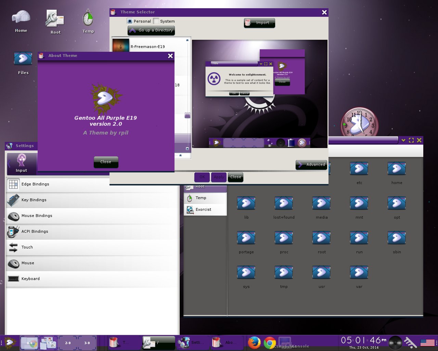Open the home folder in file manager

[x=397, y=168]
